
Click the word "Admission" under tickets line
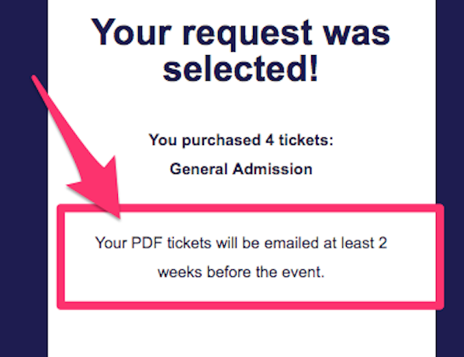click(272, 169)
